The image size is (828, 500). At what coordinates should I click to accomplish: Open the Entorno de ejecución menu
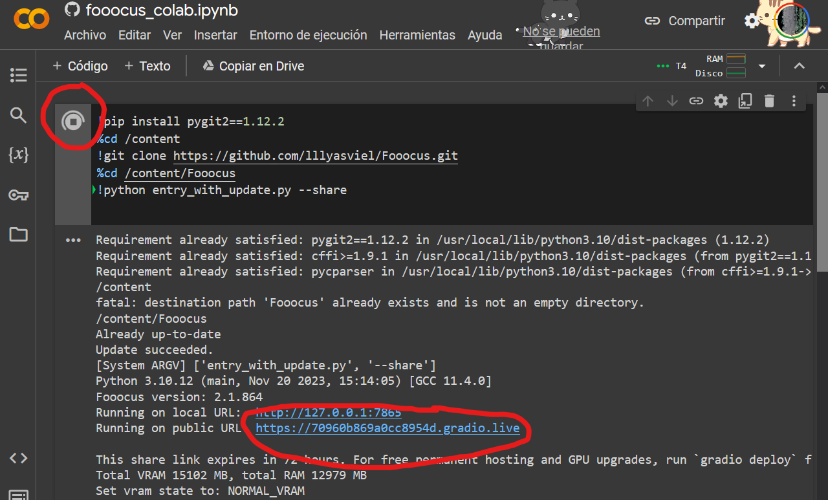tap(308, 35)
